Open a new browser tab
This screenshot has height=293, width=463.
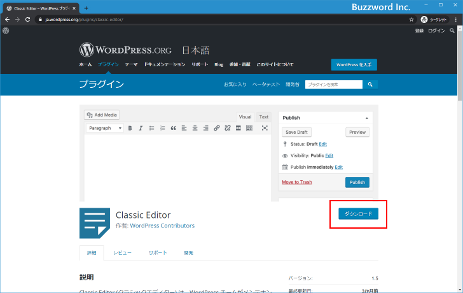click(x=86, y=8)
